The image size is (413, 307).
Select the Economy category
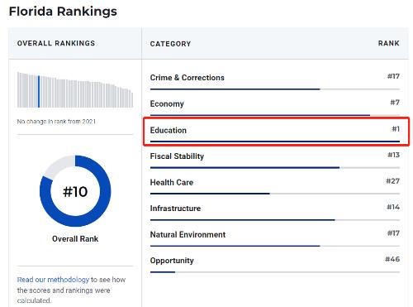167,104
